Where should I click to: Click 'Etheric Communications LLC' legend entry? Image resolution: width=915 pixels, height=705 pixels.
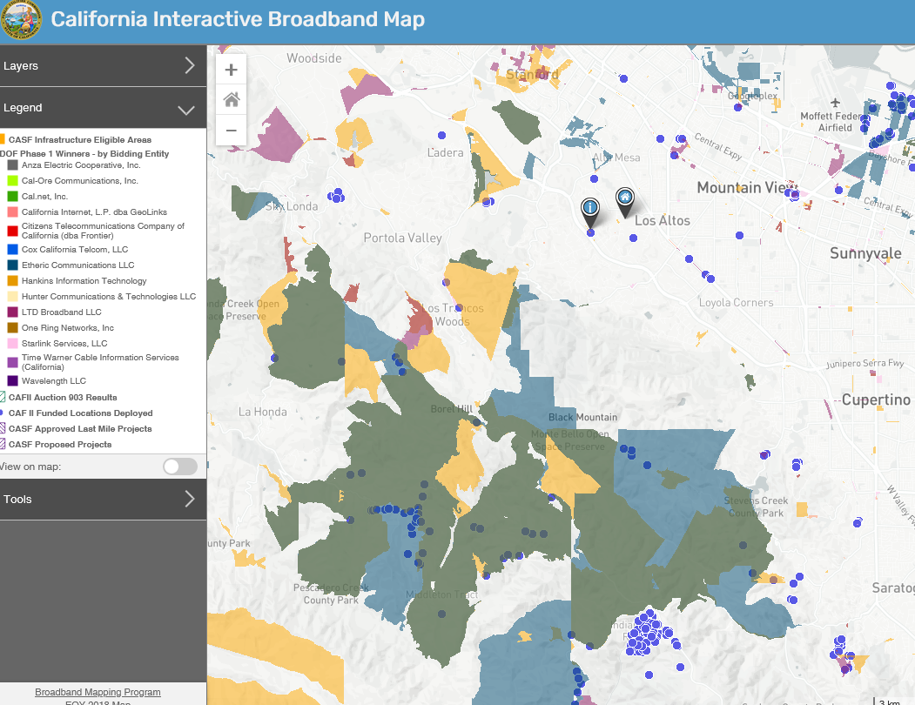click(78, 265)
